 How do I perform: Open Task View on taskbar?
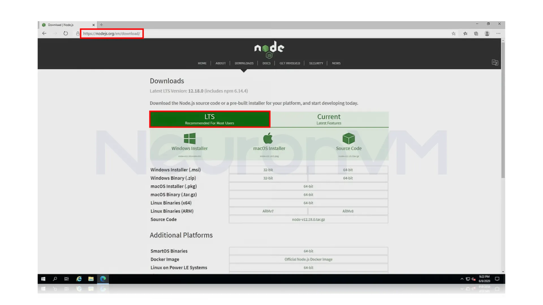66,279
